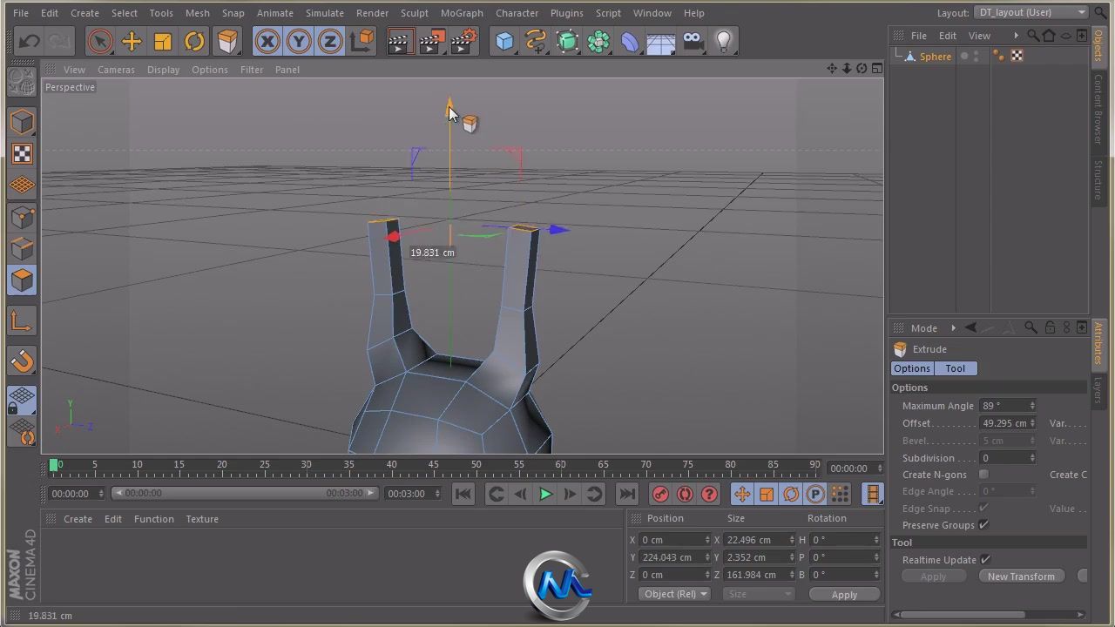Select the Live Selection tool
The image size is (1115, 627).
tap(100, 41)
